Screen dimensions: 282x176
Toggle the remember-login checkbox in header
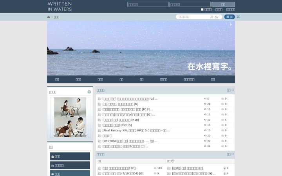(x=202, y=9)
